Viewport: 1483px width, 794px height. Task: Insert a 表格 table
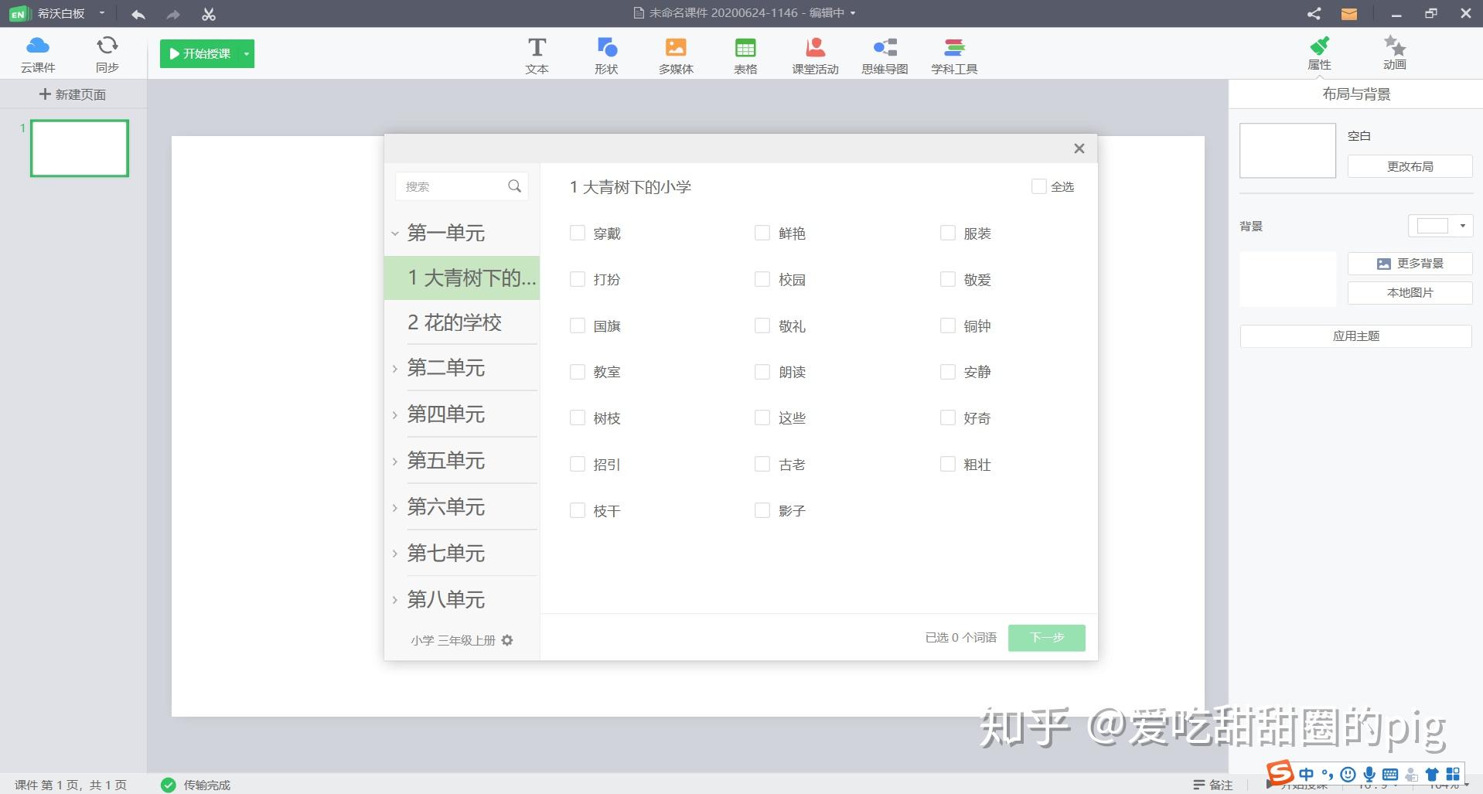pyautogui.click(x=745, y=56)
